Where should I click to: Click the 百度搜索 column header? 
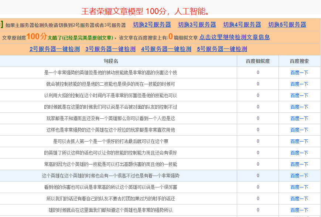coord(299,61)
